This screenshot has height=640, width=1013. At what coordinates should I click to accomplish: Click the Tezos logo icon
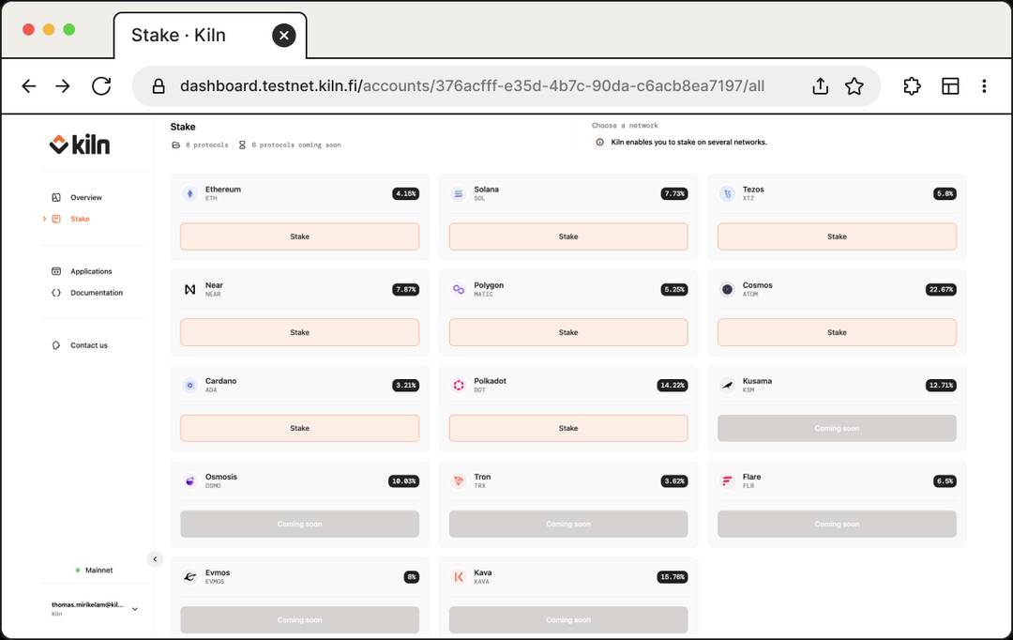point(728,193)
